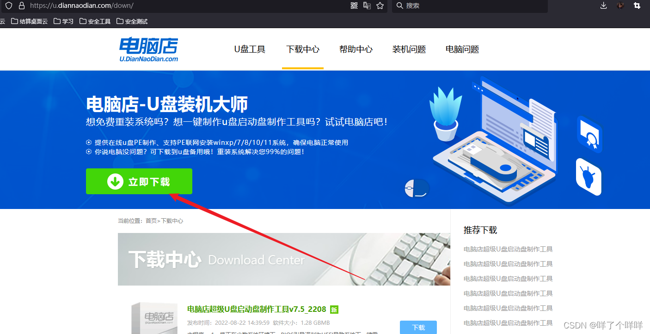This screenshot has width=650, height=334.
Task: Open the QR code icon in the address bar
Action: (354, 6)
